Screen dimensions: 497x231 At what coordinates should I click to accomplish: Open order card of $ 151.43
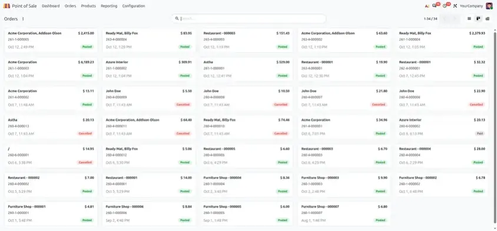pos(247,41)
